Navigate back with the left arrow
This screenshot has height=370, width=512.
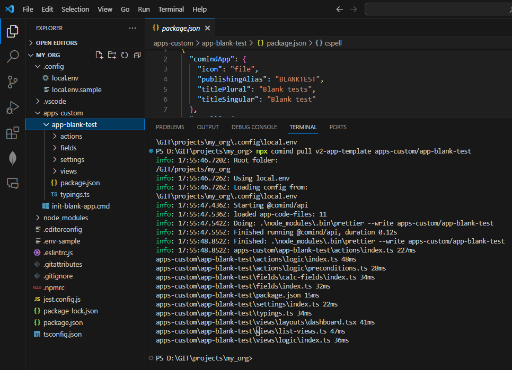tap(340, 9)
